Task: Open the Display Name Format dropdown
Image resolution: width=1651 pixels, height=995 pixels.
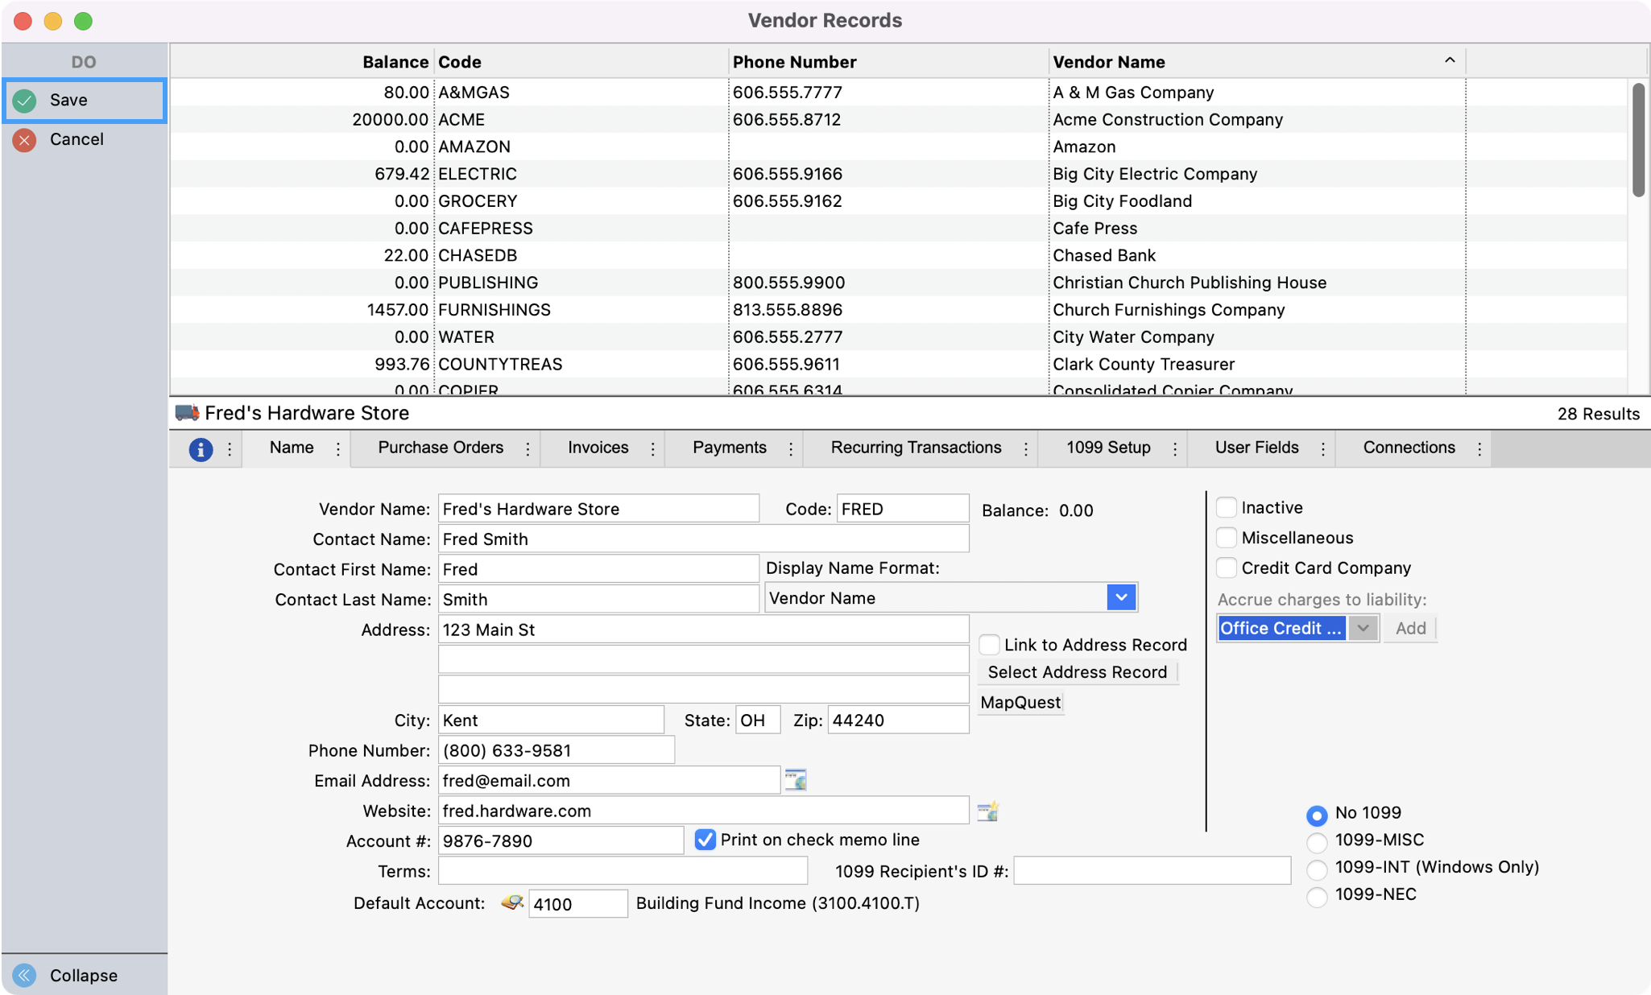Action: click(x=1120, y=597)
